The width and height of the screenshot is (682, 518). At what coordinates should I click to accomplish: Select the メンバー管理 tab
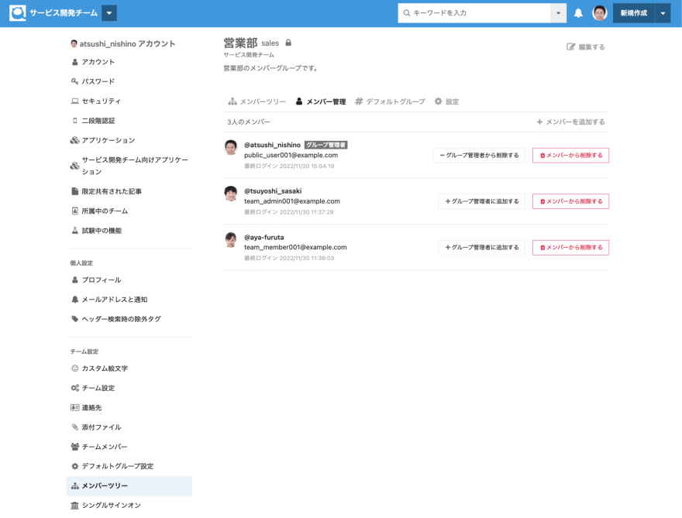(321, 101)
